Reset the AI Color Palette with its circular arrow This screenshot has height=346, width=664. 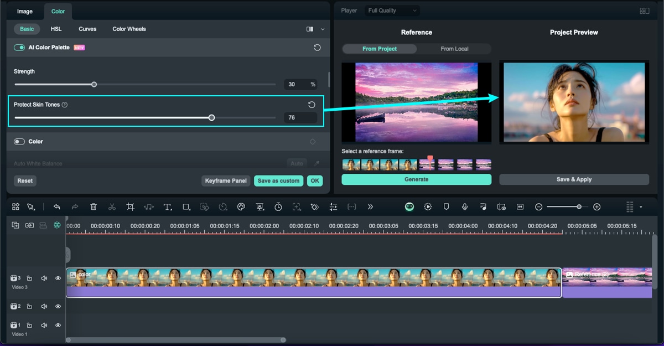click(317, 48)
